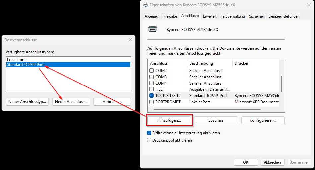Image resolution: width=315 pixels, height=170 pixels.
Task: Select the Anschlüsse tab
Action: (190, 16)
